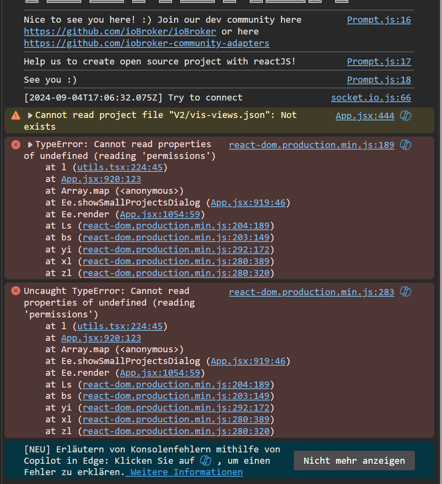Image resolution: width=442 pixels, height=484 pixels.
Task: Open the github.com/ioBroker/ioBroker link
Action: point(120,32)
